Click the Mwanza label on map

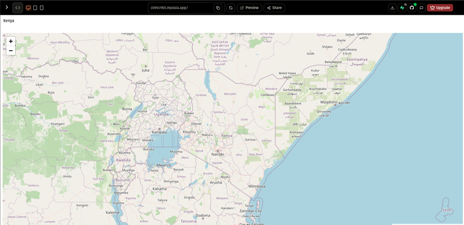tap(164, 165)
